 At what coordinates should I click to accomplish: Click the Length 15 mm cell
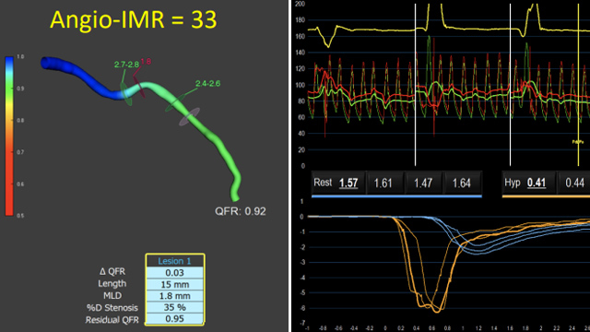tap(174, 284)
